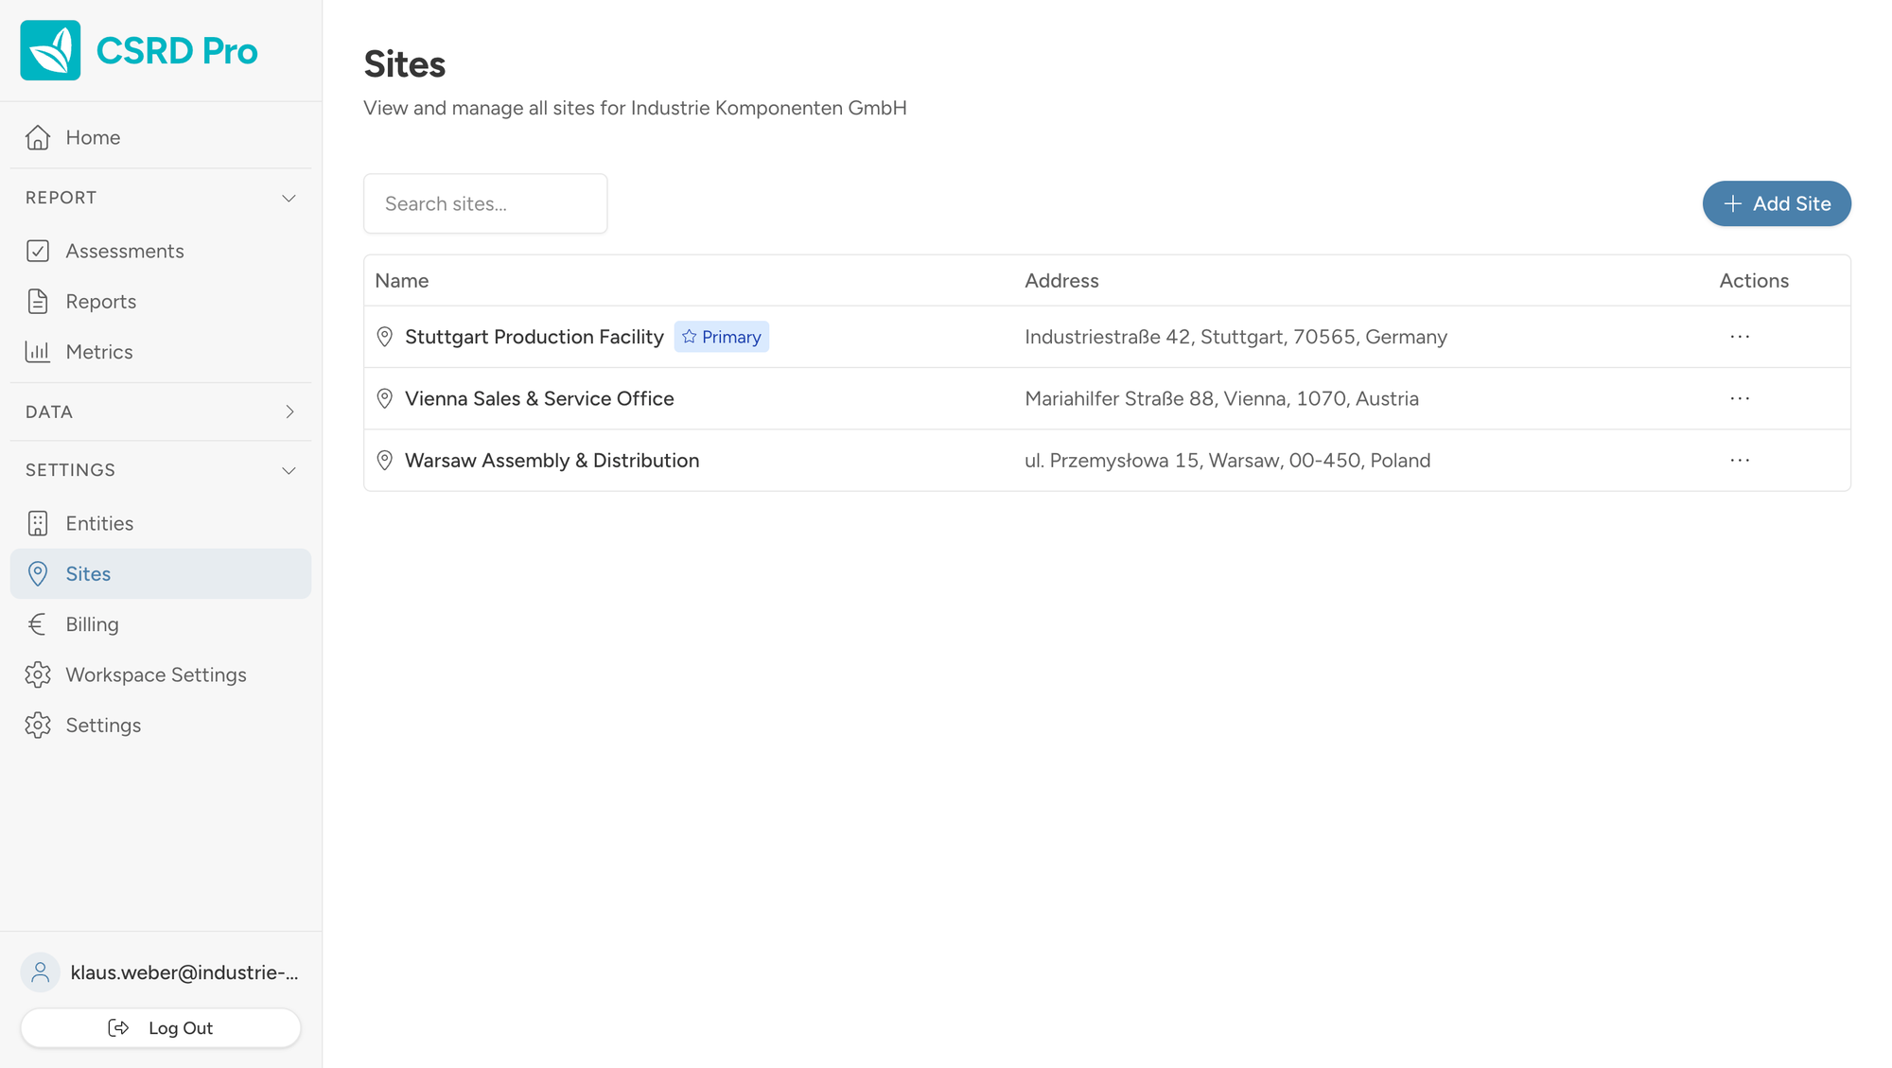Expand the DATA section
This screenshot has height=1068, width=1892.
[x=289, y=411]
